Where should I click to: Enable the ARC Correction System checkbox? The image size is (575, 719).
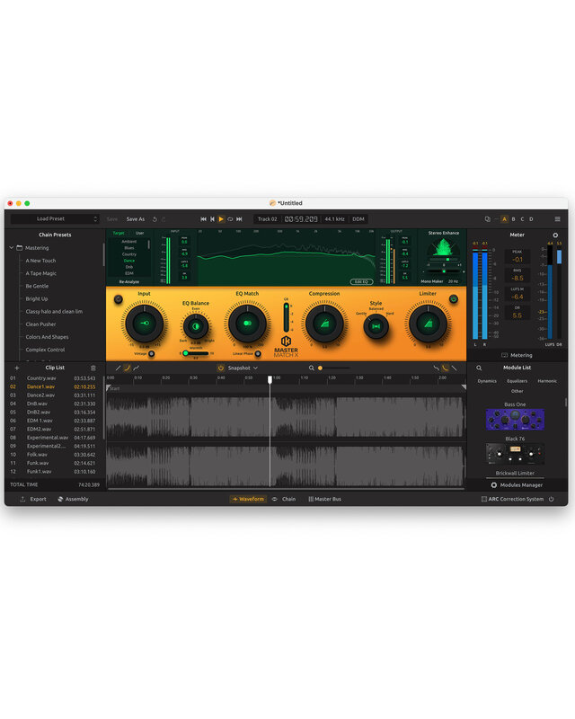point(484,499)
